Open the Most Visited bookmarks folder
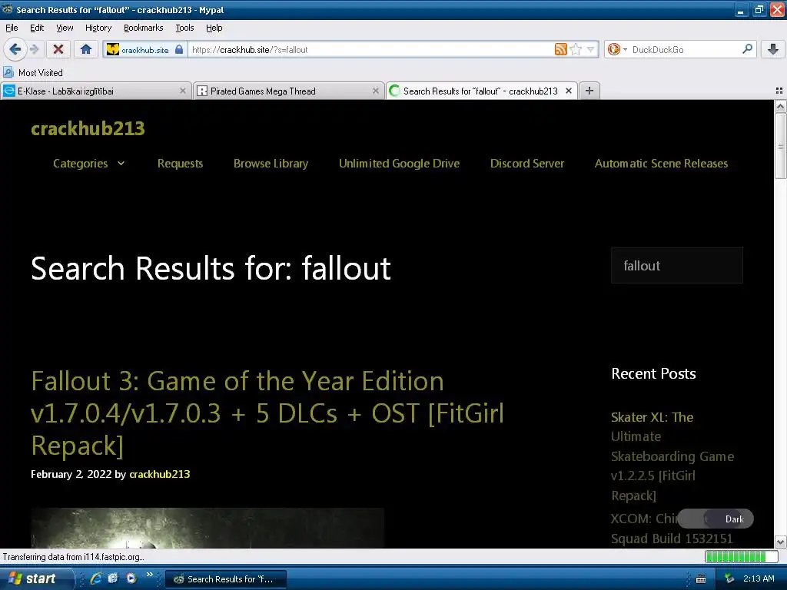 [33, 73]
